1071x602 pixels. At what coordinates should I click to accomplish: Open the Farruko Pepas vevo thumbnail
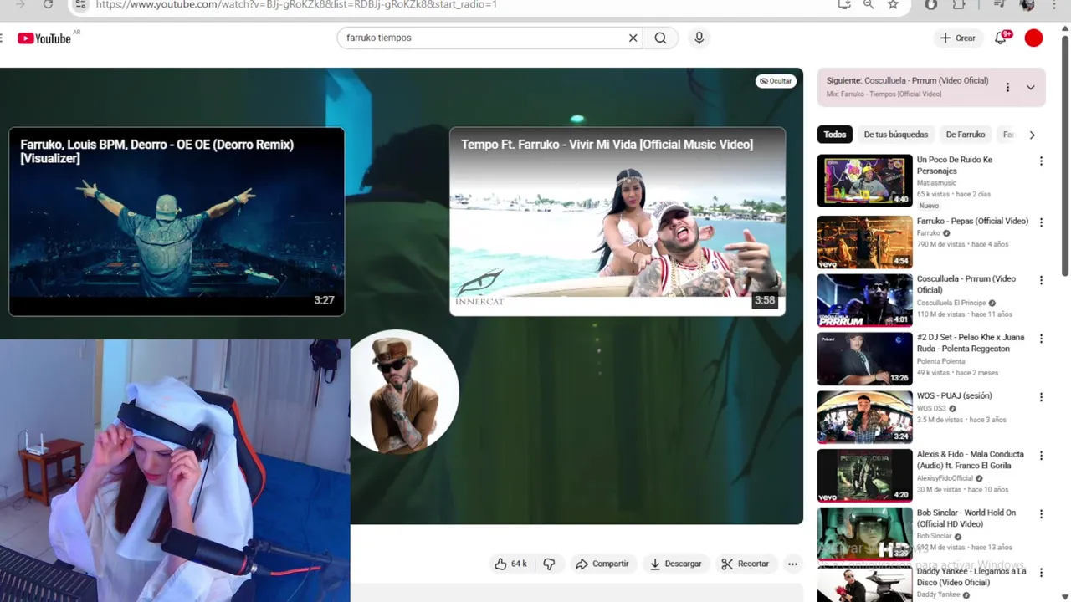(864, 242)
